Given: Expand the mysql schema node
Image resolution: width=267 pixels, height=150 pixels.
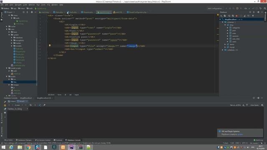Looking at the screenshot, I should point(225,47).
